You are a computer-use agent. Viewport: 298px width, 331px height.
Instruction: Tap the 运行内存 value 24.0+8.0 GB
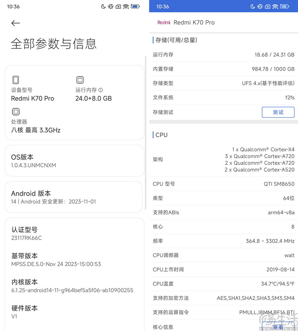(x=93, y=99)
